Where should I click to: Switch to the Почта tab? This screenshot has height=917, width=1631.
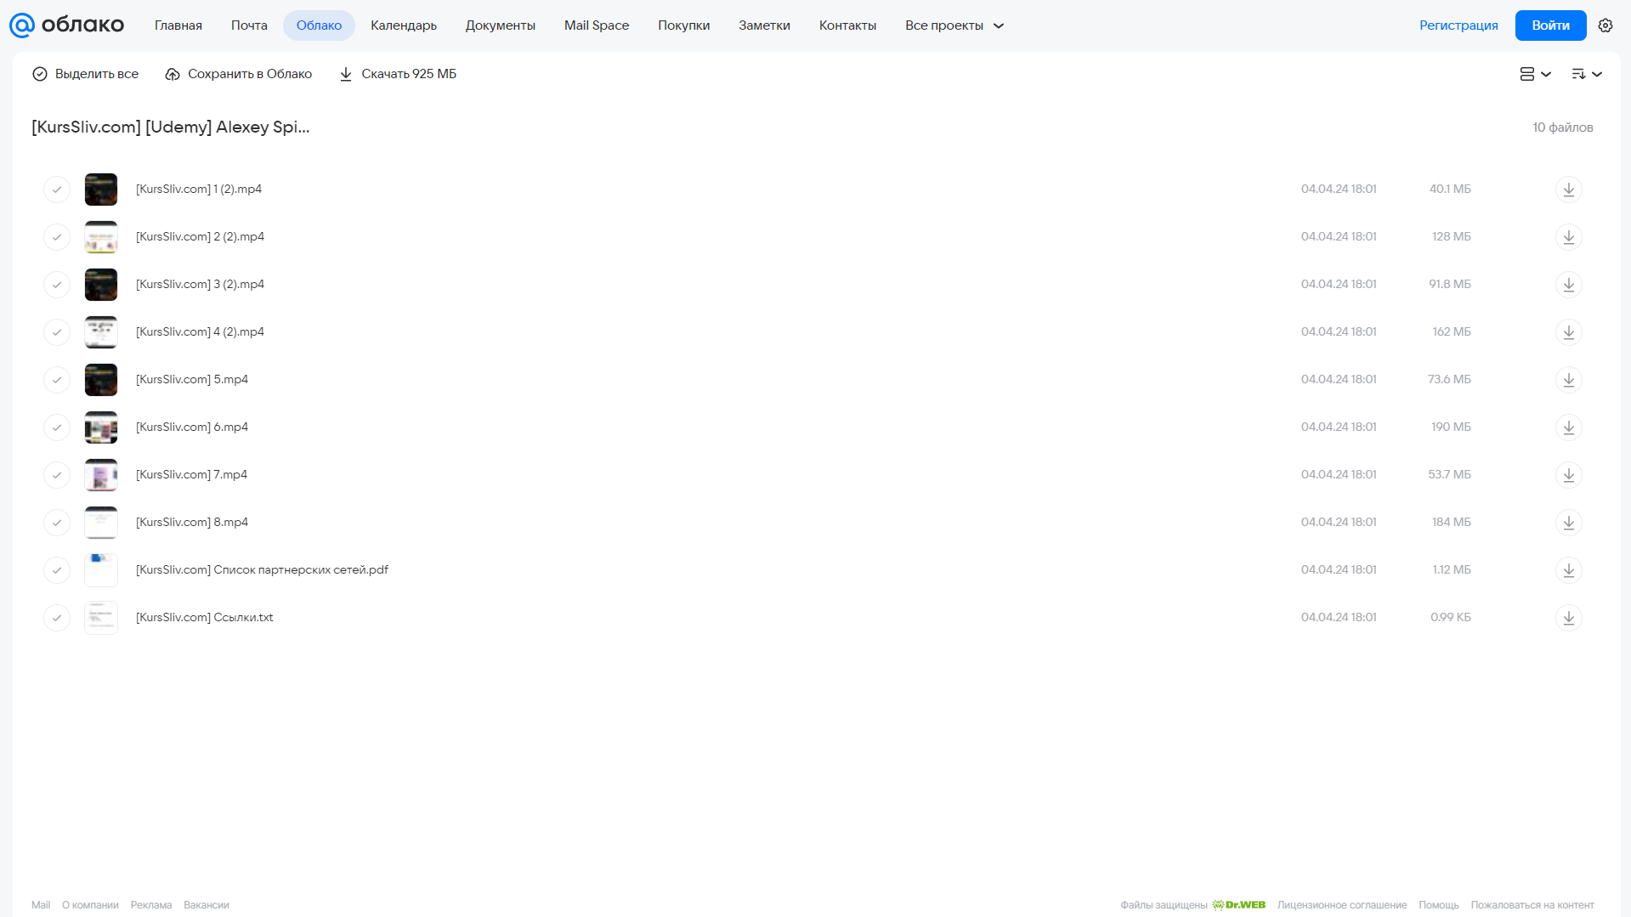click(249, 25)
